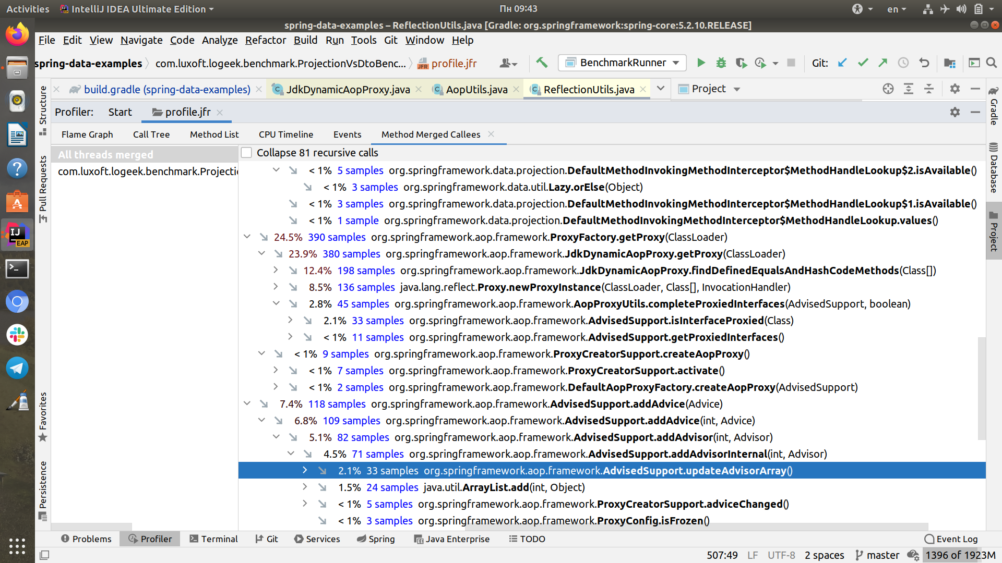Expand AdvisedSupport.updateAdvisorArray node
Screen dimensions: 1002x563
point(305,470)
